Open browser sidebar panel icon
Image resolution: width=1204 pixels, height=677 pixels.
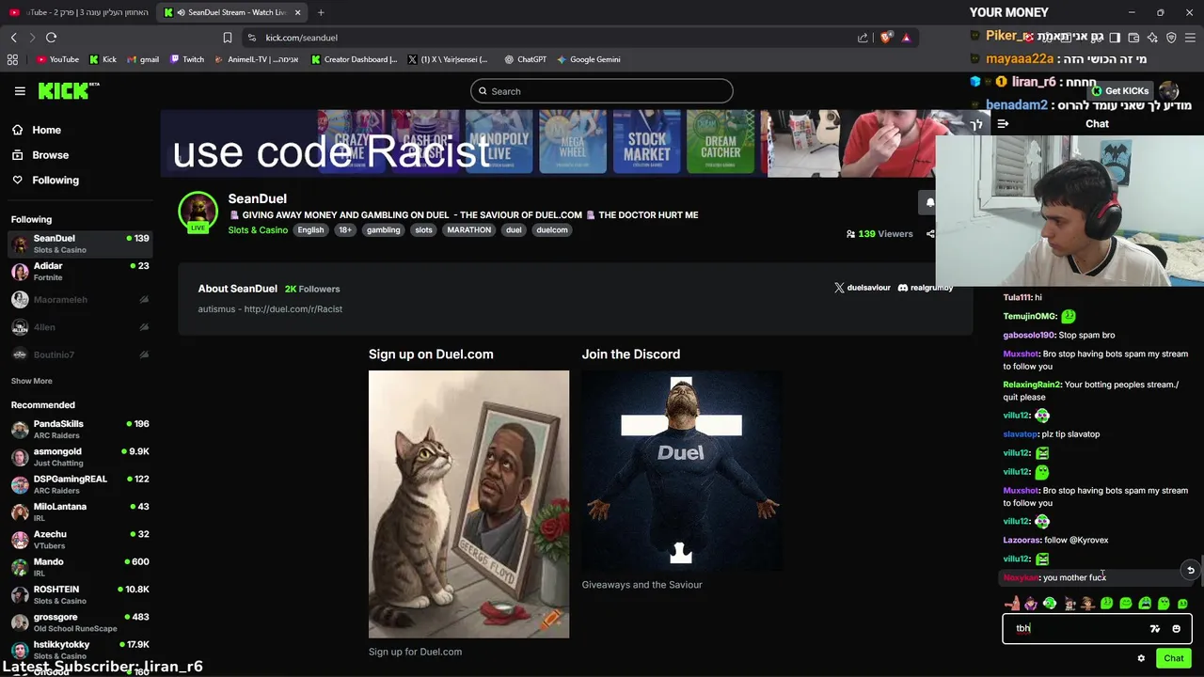click(x=1115, y=38)
